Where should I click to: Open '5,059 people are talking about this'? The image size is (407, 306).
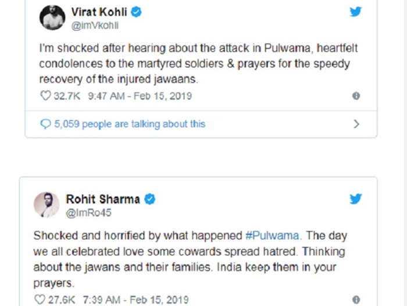tap(130, 124)
